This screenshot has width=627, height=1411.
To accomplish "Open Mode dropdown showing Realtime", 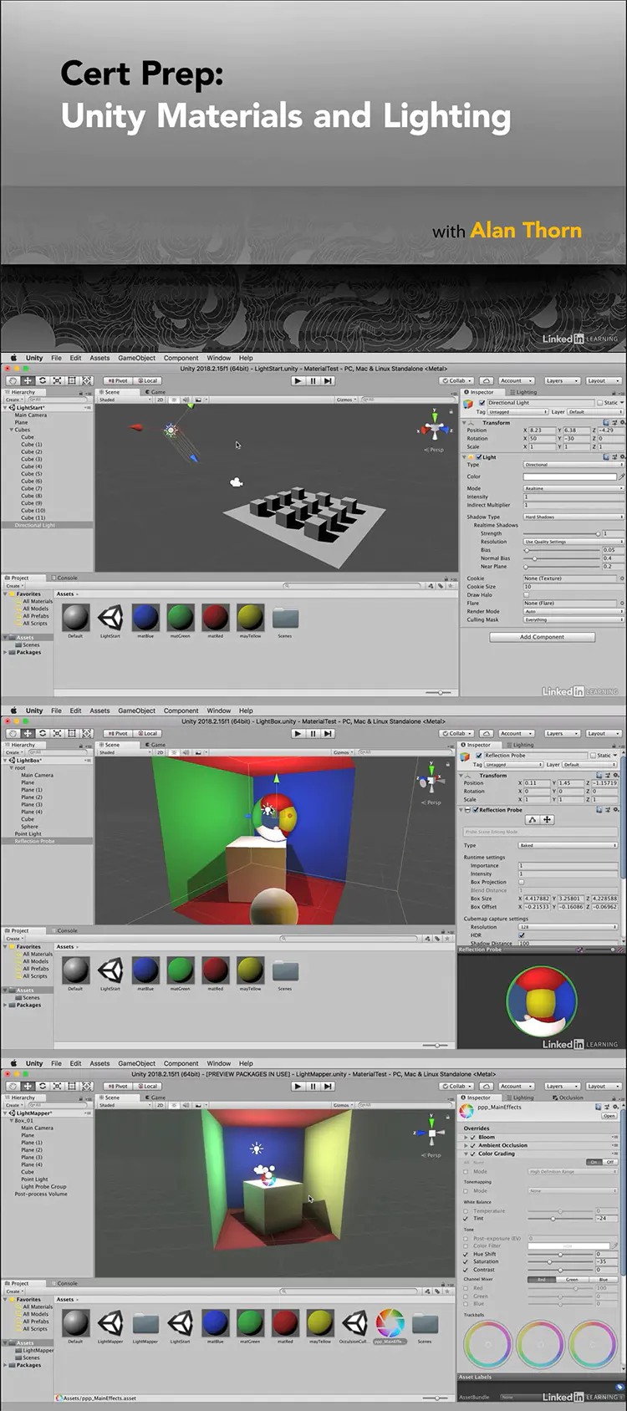I will coord(573,488).
